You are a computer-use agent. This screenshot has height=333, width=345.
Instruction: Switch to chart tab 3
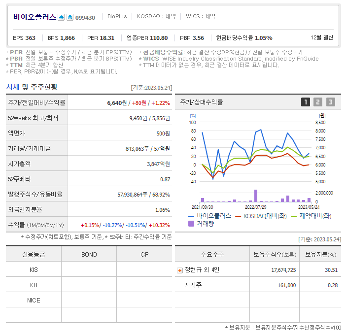[331, 102]
